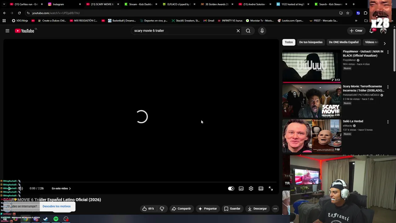Clear the search box with the X

tap(238, 31)
